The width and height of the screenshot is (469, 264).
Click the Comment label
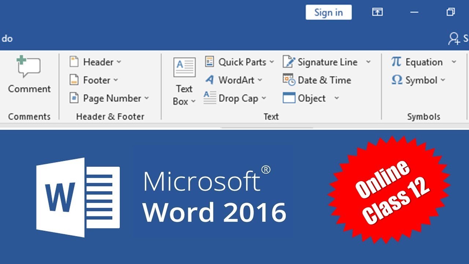[x=29, y=89]
